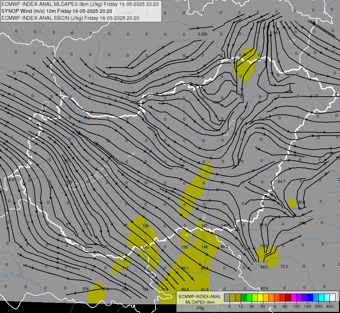Click the ECMWF-INDEX-ANAL MLCAPE0-3km header line

point(80,4)
